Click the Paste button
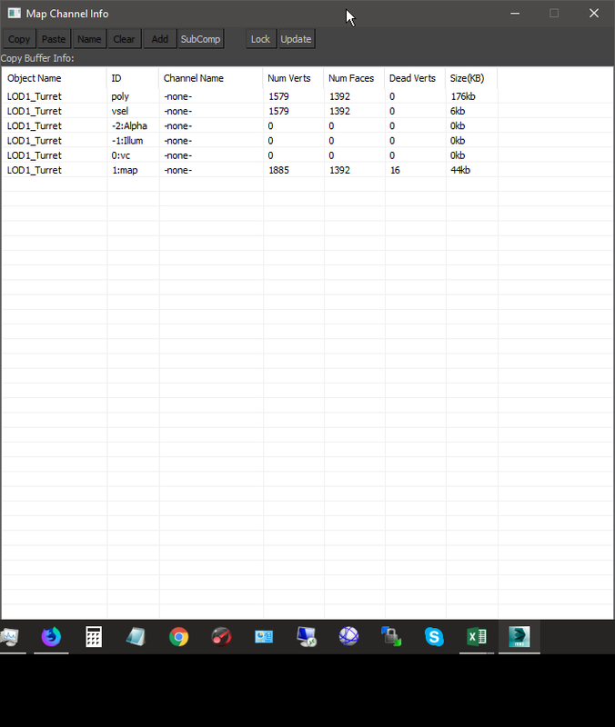 54,39
